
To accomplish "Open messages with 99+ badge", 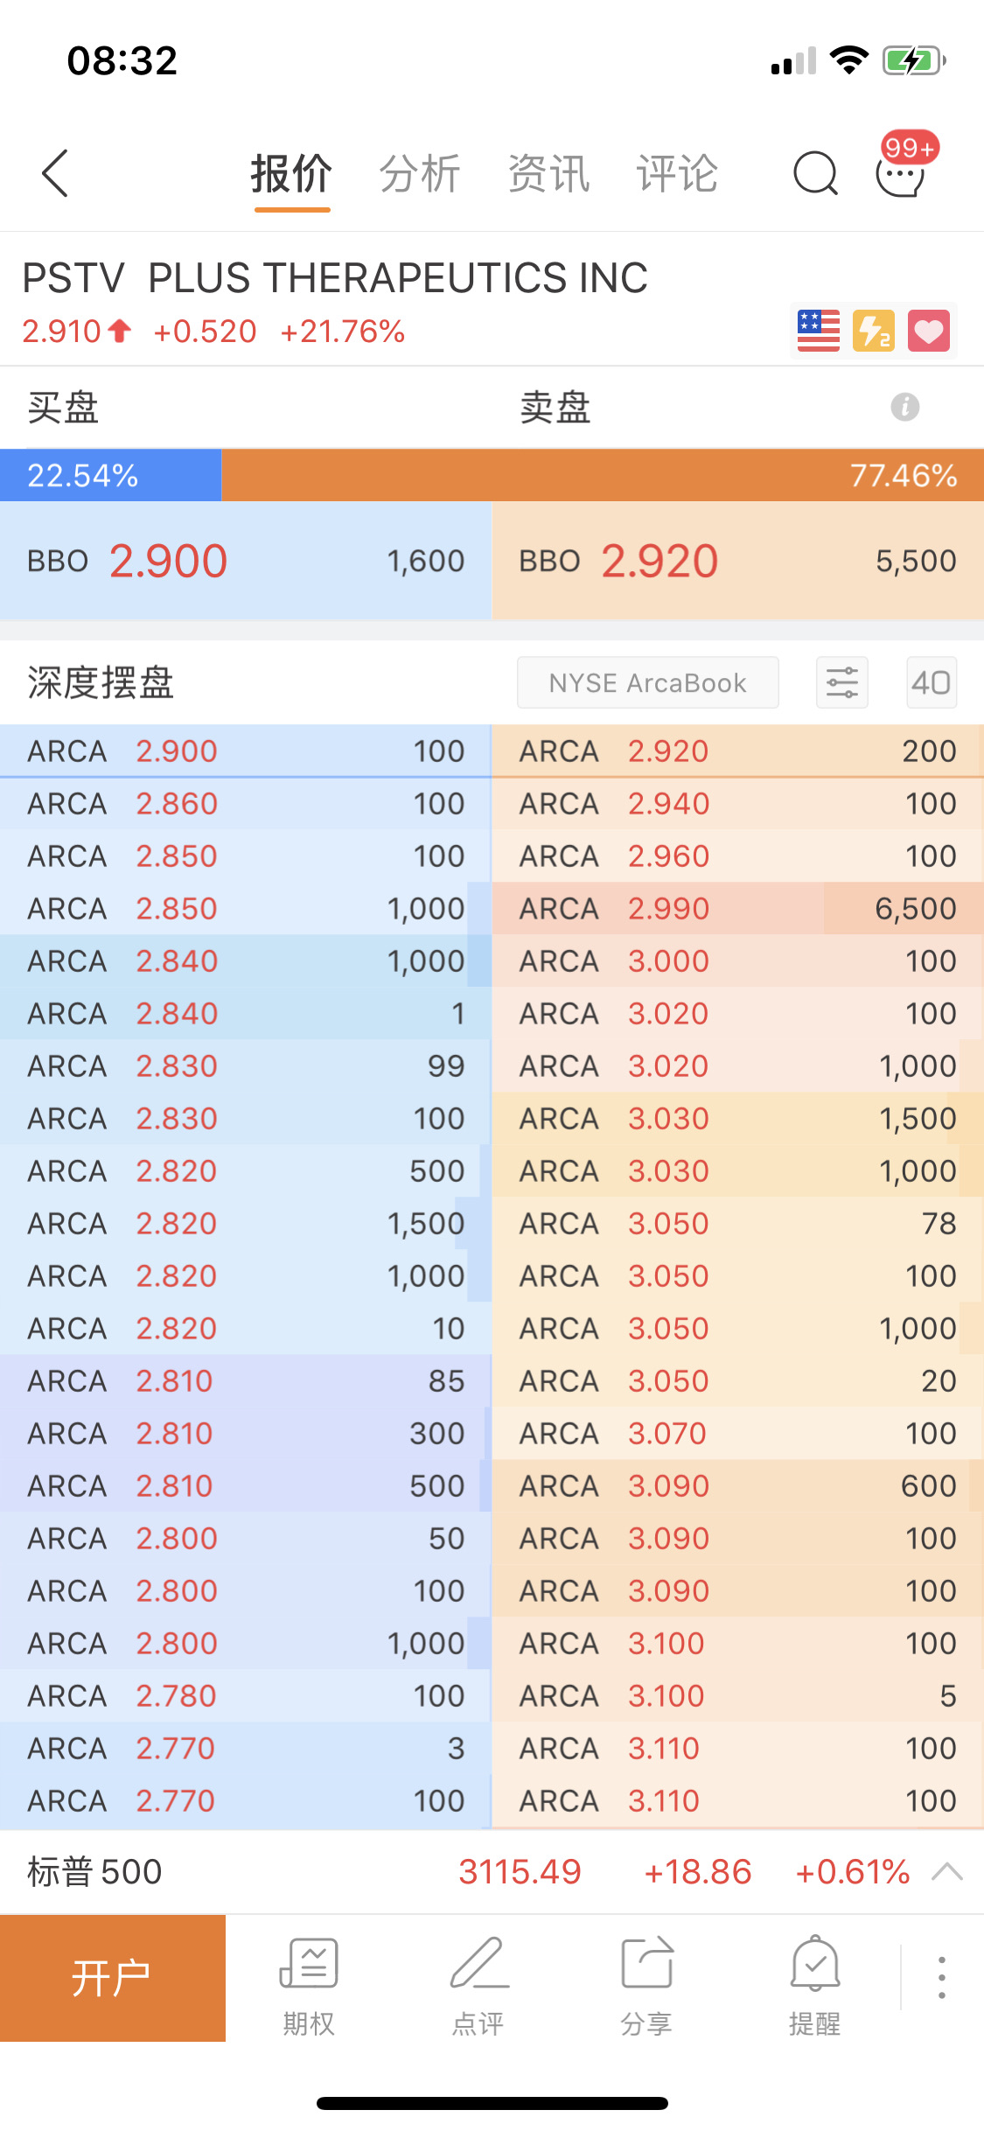I will click(901, 168).
